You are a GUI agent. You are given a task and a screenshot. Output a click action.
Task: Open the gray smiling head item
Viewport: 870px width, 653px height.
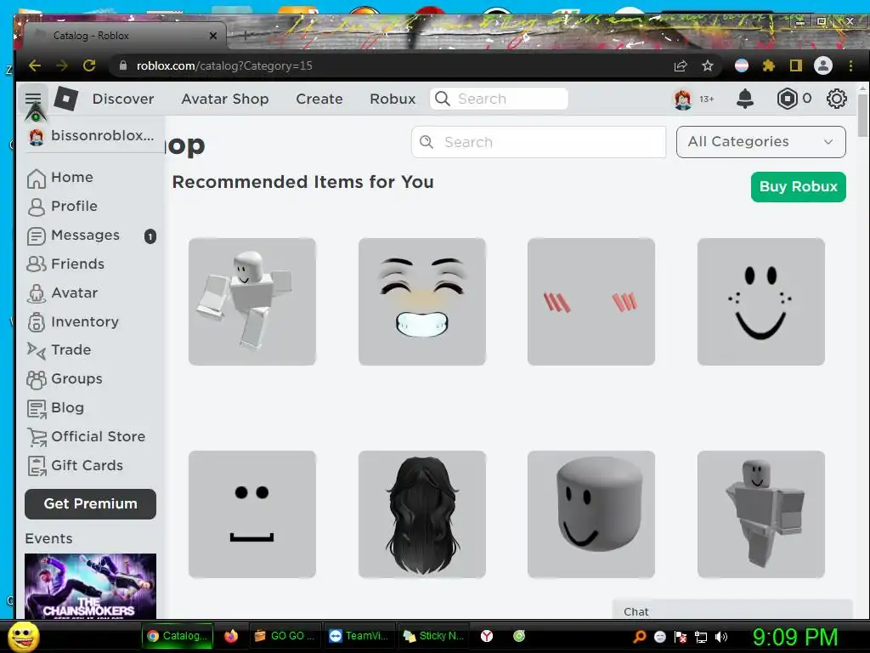point(591,514)
